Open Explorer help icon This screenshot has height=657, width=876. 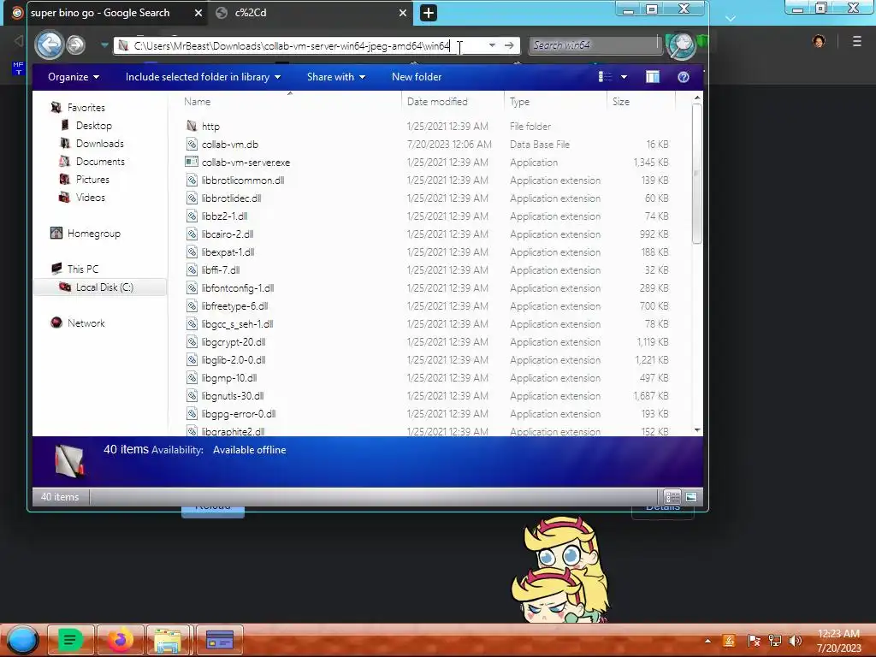click(684, 77)
